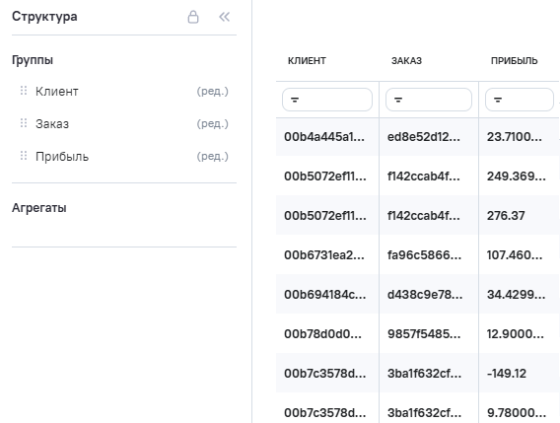Sort by the ПРИБЫЛЬ column header
Screen dimensions: 560x423
(514, 61)
